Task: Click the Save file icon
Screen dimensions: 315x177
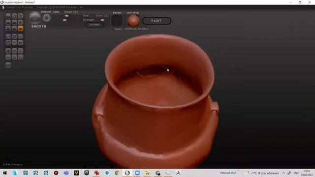Action: pyautogui.click(x=21, y=57)
